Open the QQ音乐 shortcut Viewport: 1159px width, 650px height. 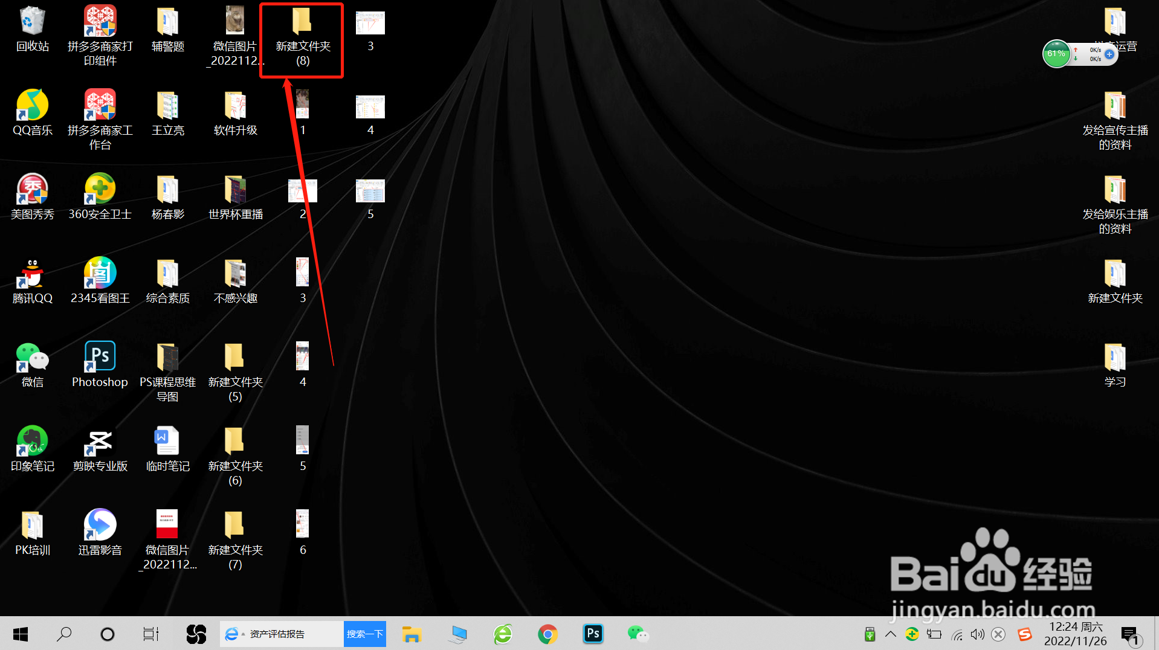click(x=33, y=114)
